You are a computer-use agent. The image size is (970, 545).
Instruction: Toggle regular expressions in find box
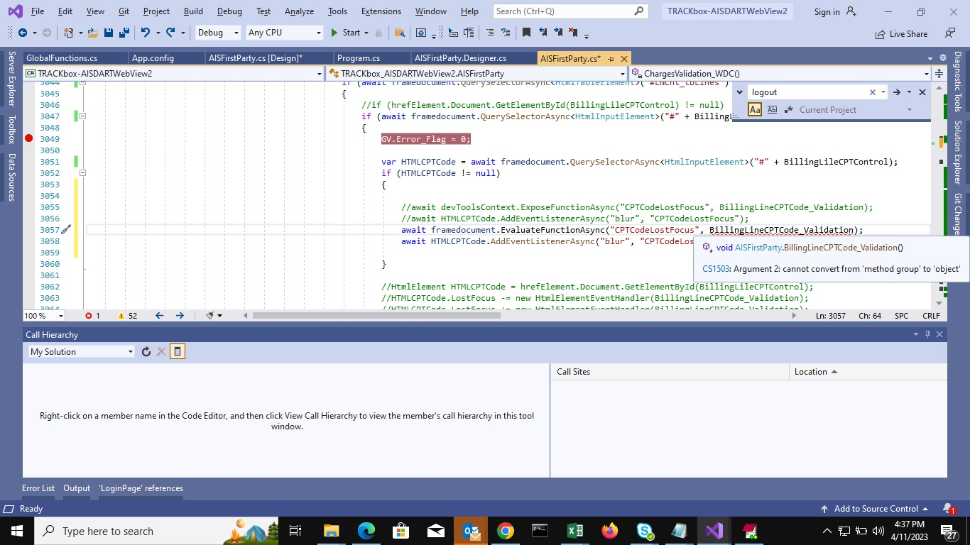point(788,110)
